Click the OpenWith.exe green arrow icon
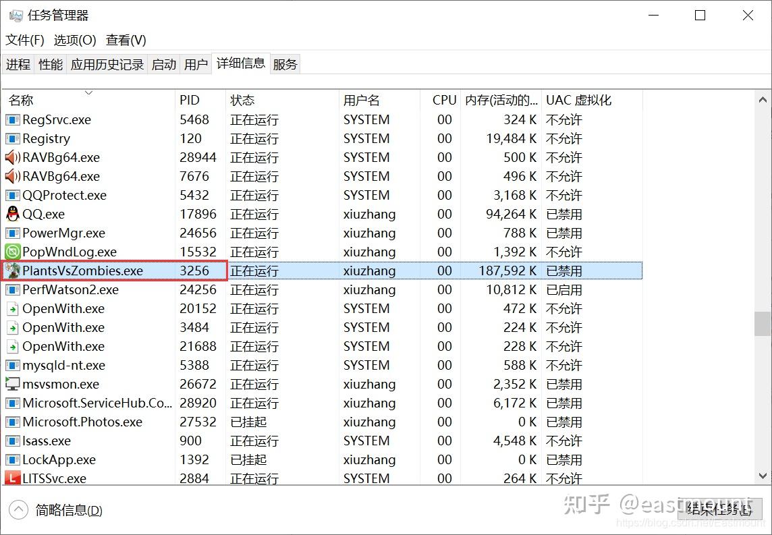The width and height of the screenshot is (772, 535). click(12, 308)
